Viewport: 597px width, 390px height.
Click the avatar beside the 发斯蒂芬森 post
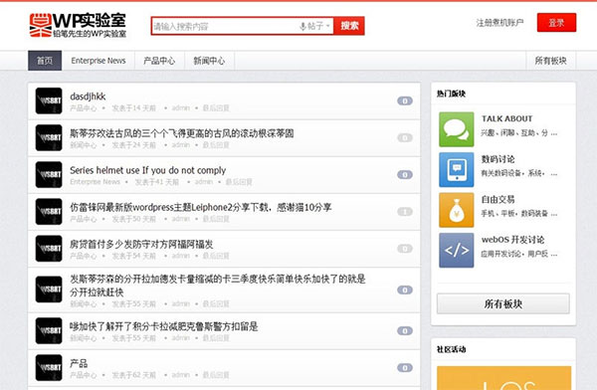tap(49, 290)
